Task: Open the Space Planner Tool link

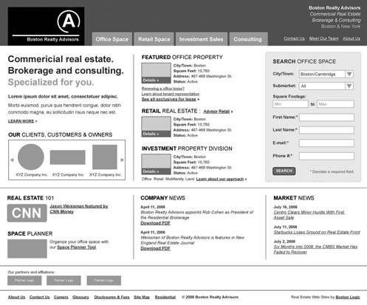Action: click(77, 247)
